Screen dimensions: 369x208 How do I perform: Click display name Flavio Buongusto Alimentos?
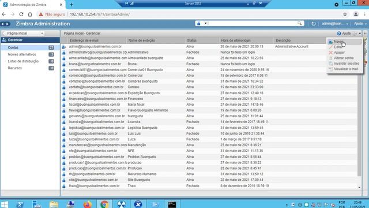point(148,110)
